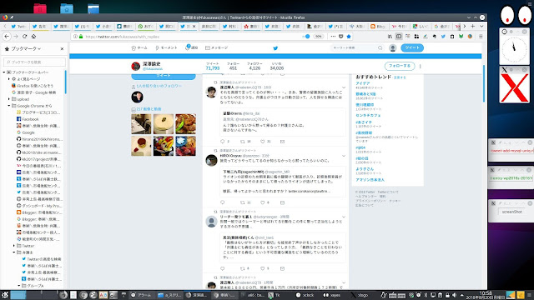Open Library toolbar icon

(x=390, y=37)
